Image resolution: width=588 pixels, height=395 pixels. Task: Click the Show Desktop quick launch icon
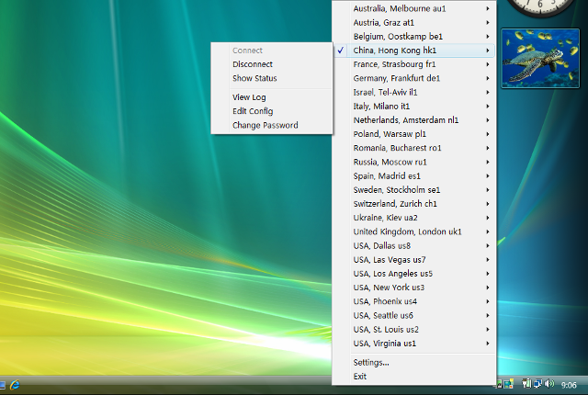coord(2,385)
